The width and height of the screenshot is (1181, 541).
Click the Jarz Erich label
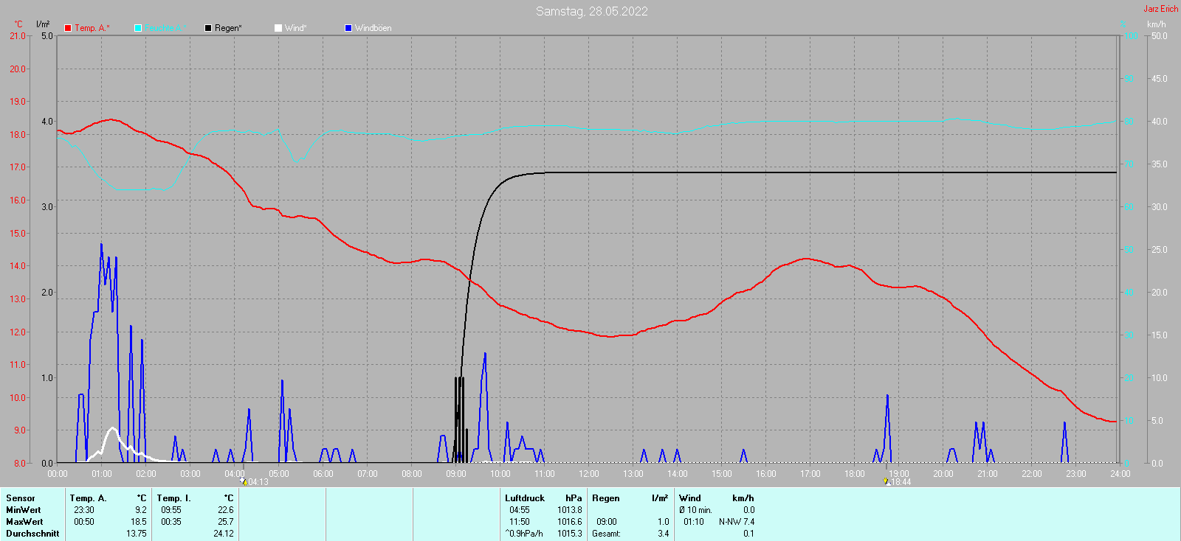pos(1160,9)
